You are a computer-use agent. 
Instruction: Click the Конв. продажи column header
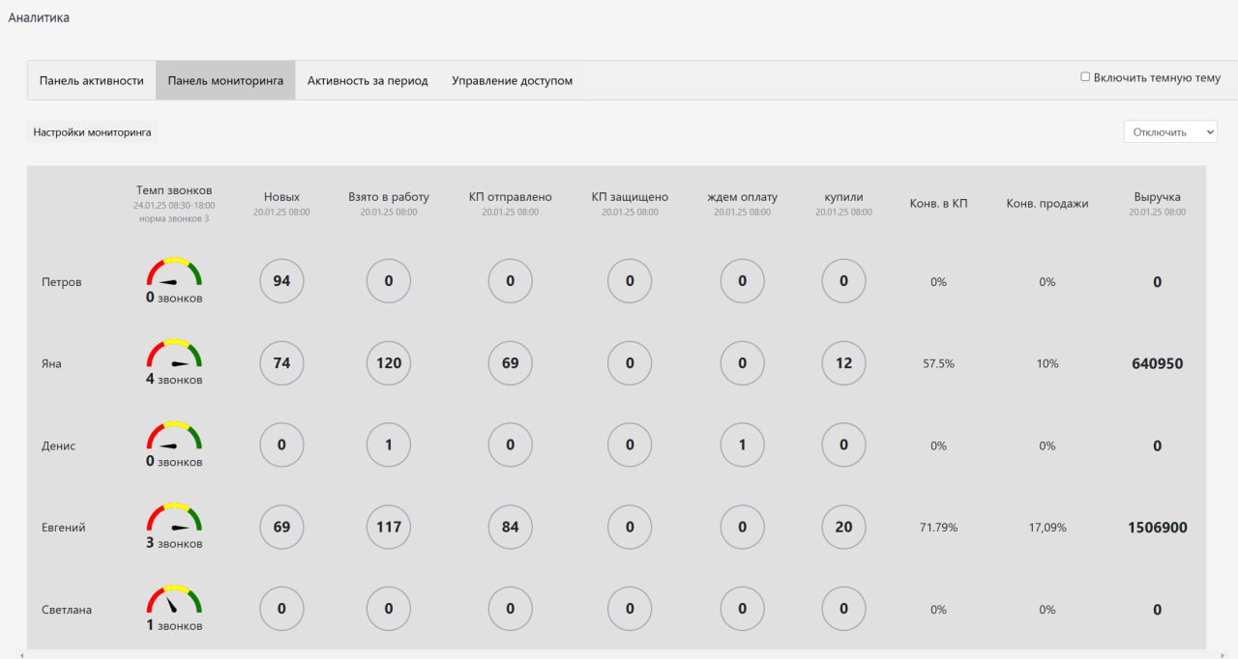[x=1047, y=203]
